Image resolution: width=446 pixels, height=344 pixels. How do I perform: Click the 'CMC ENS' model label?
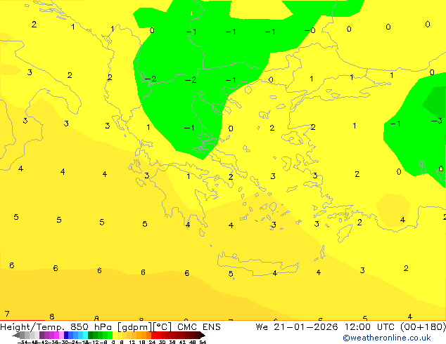point(199,327)
